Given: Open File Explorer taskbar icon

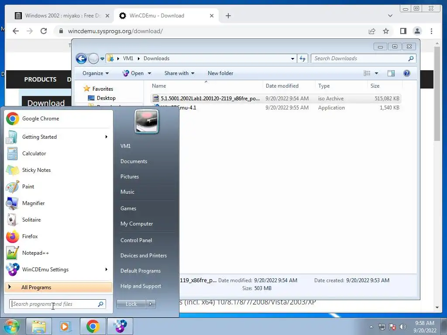Looking at the screenshot, I should click(39, 326).
